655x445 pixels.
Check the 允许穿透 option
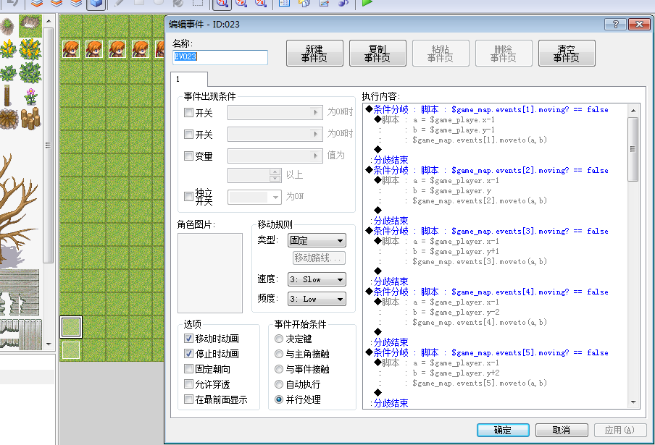[x=188, y=384]
